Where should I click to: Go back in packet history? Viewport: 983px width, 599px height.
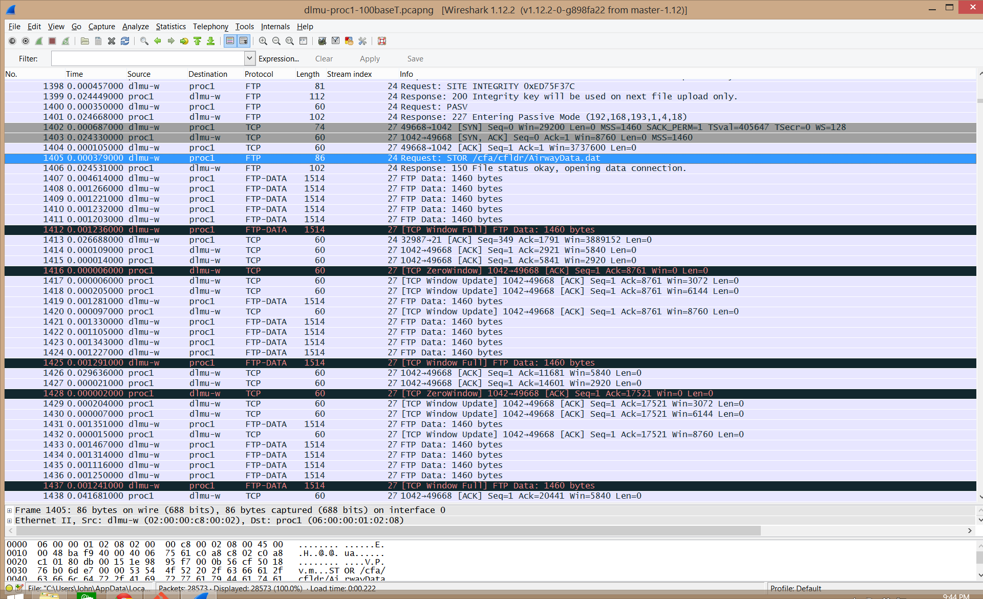(x=158, y=41)
